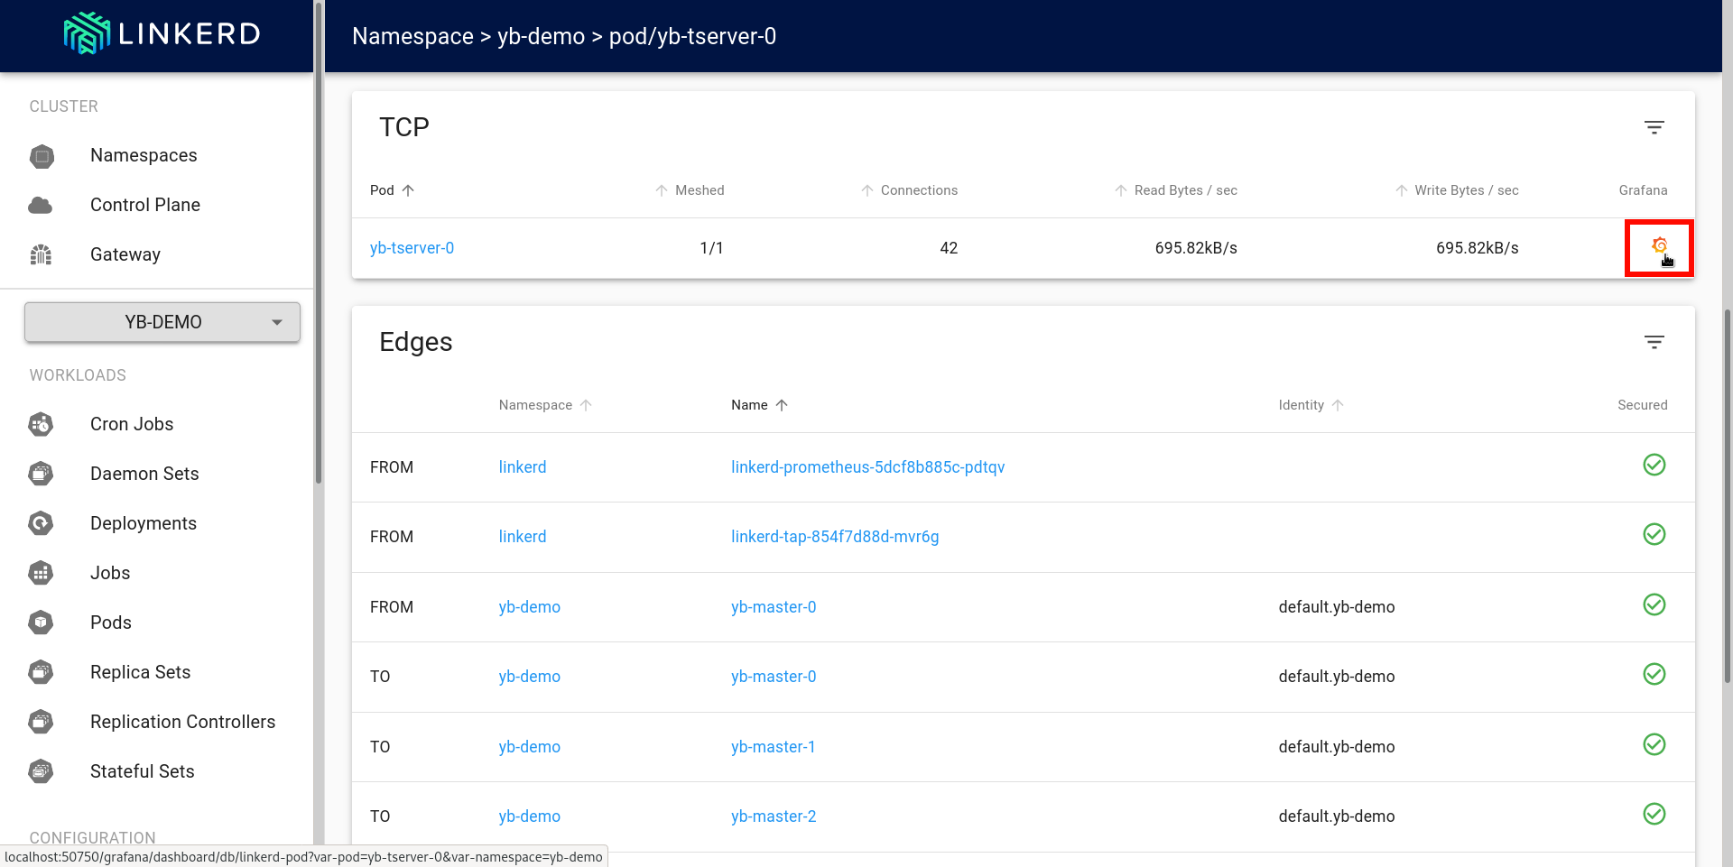
Task: Click secured checkmark for yb-master-2 row
Action: click(x=1654, y=814)
